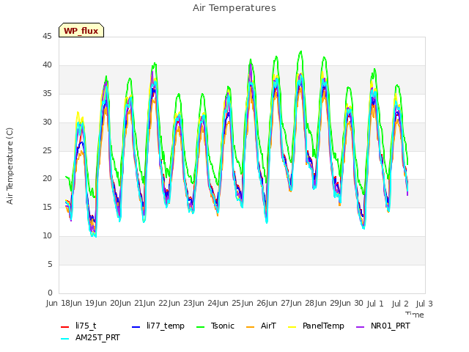Screen dimensions: 469x352
Task: Select the AM25T_PRT legend label
Action: (97, 337)
